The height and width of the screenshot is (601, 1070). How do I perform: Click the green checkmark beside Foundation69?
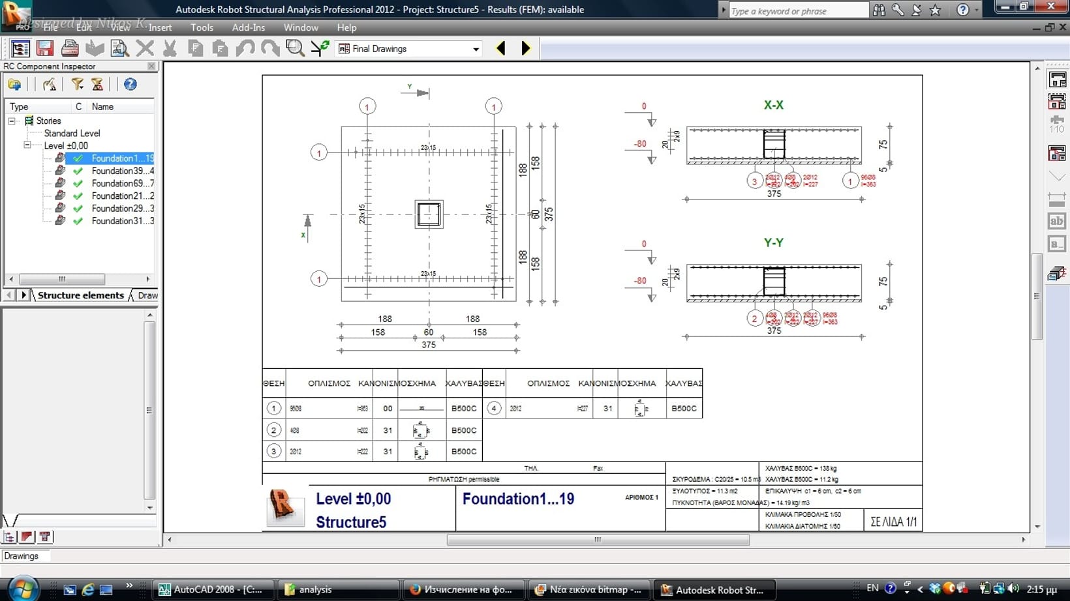(78, 183)
